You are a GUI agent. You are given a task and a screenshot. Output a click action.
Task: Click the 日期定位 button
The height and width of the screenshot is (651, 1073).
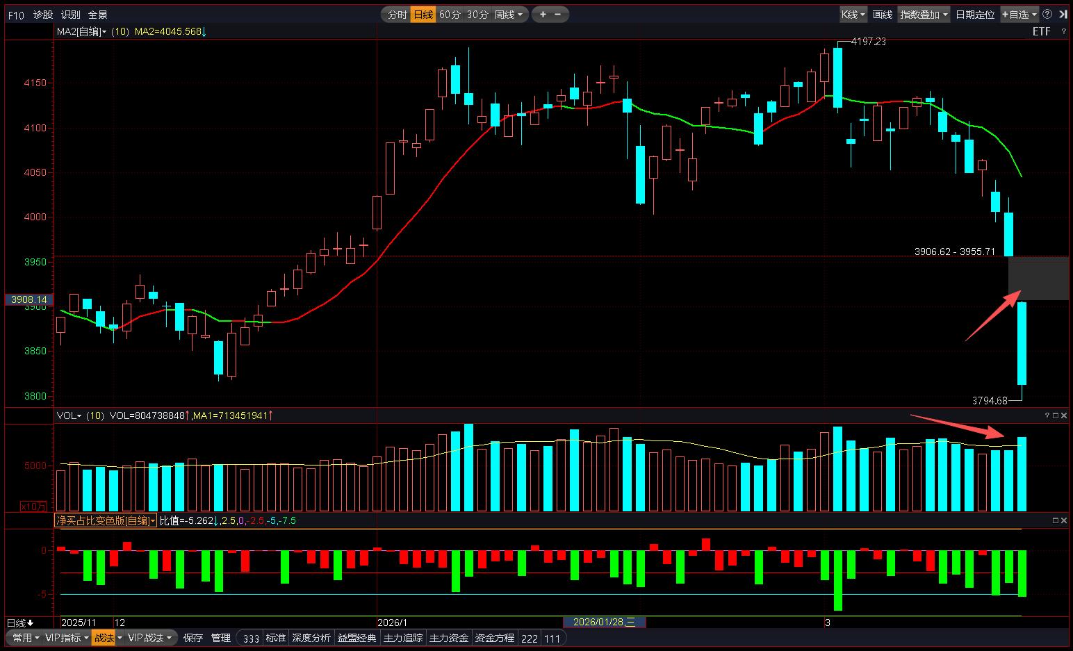pyautogui.click(x=975, y=15)
